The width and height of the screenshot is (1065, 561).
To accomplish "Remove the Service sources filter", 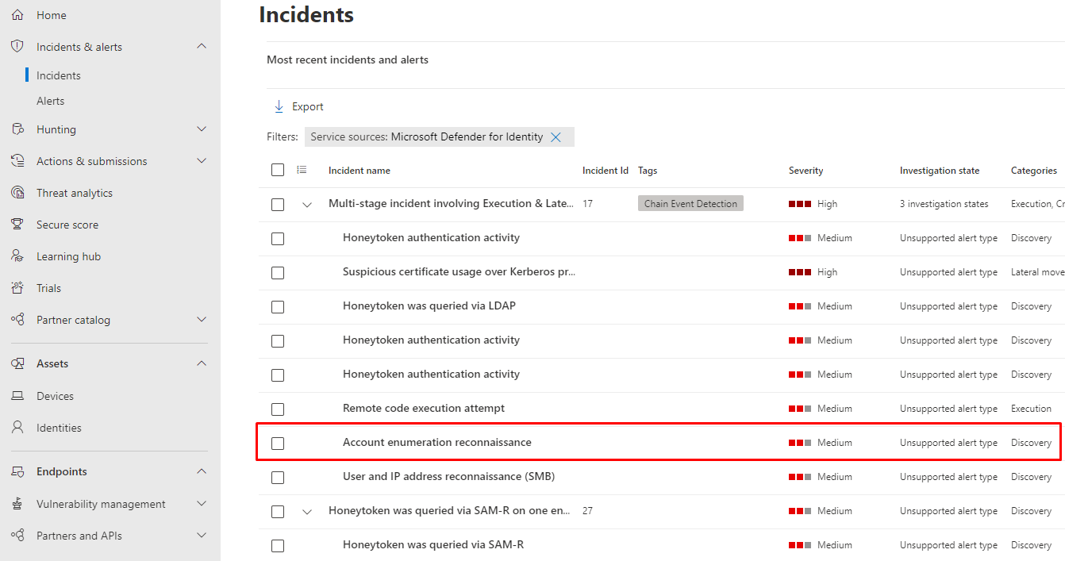I will pyautogui.click(x=556, y=137).
